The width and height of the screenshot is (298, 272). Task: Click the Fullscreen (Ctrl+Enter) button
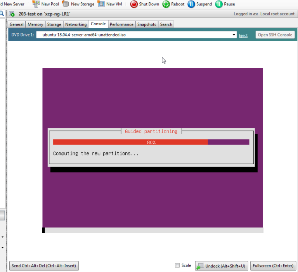pos(273,266)
